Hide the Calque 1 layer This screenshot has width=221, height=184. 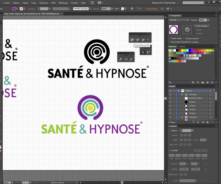click(x=170, y=91)
